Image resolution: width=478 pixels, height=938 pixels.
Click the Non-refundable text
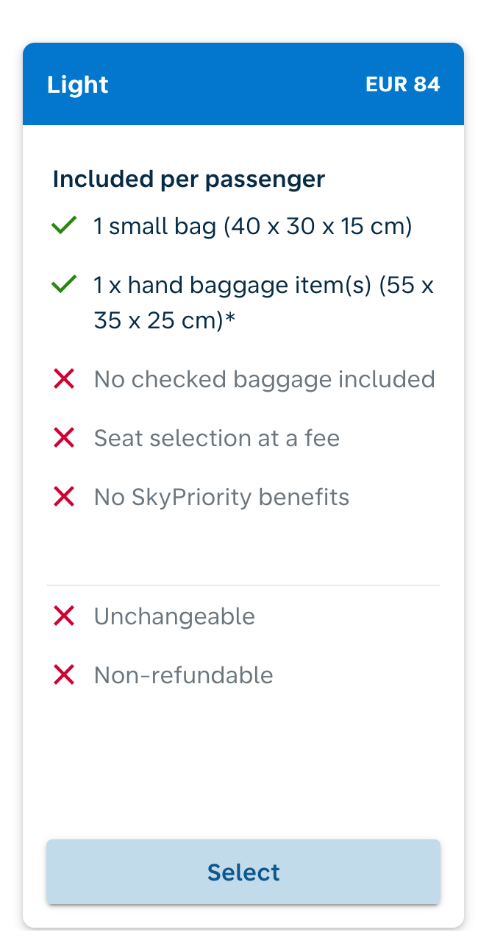[184, 675]
